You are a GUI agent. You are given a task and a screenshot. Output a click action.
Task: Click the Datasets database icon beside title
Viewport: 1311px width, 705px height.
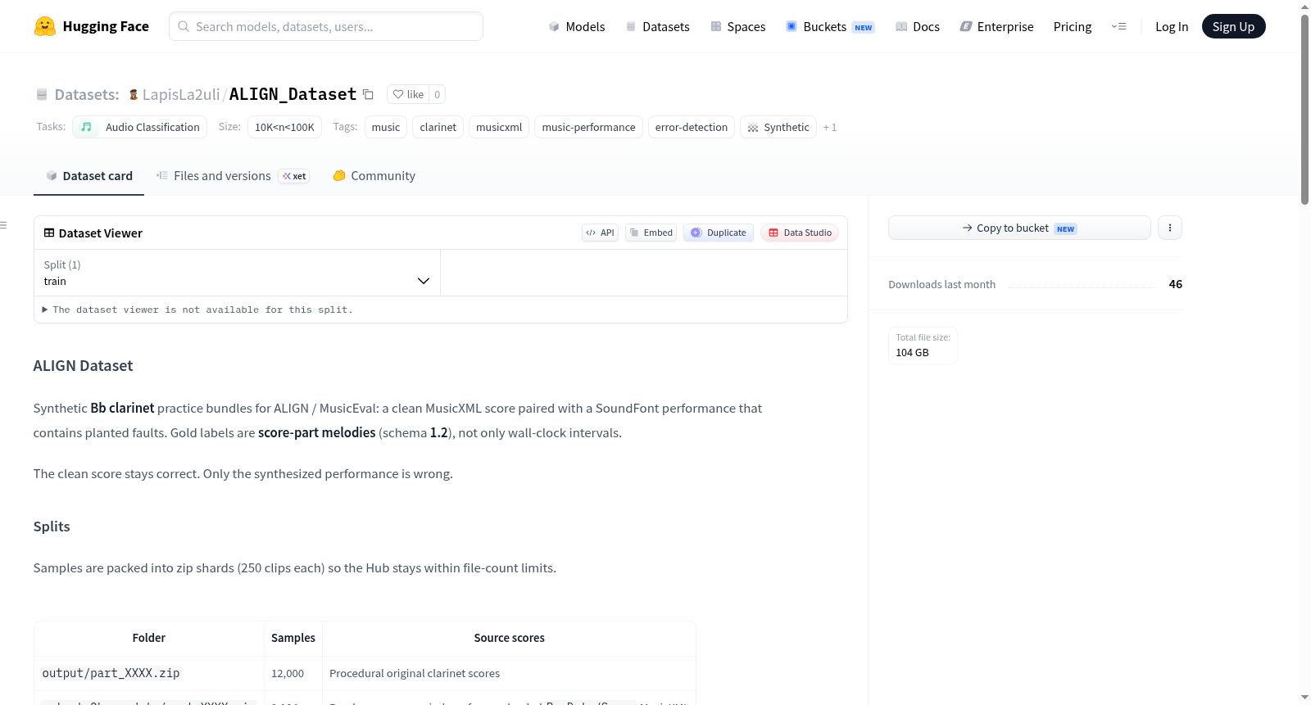(x=42, y=94)
